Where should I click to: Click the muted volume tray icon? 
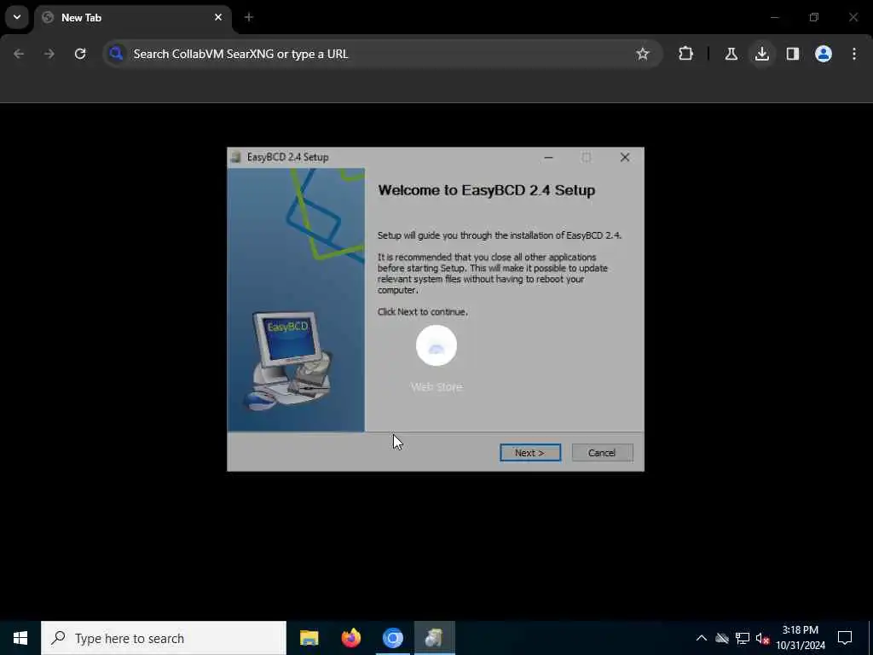pos(763,638)
